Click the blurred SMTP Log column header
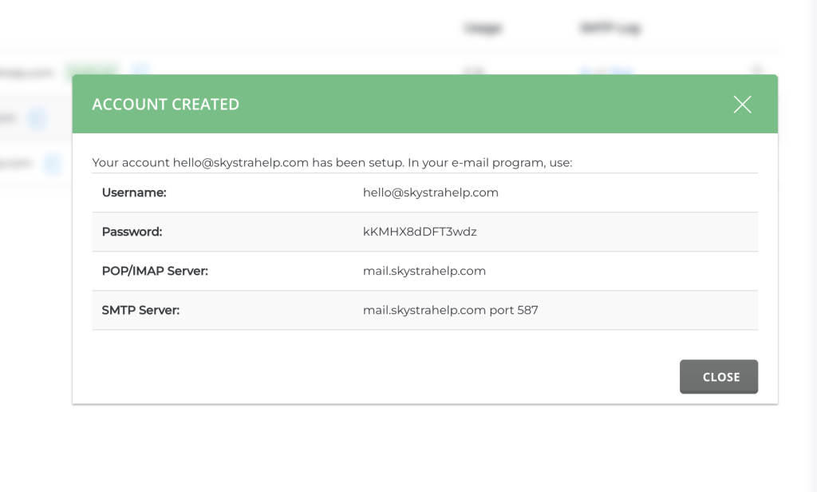This screenshot has width=817, height=492. pos(610,28)
